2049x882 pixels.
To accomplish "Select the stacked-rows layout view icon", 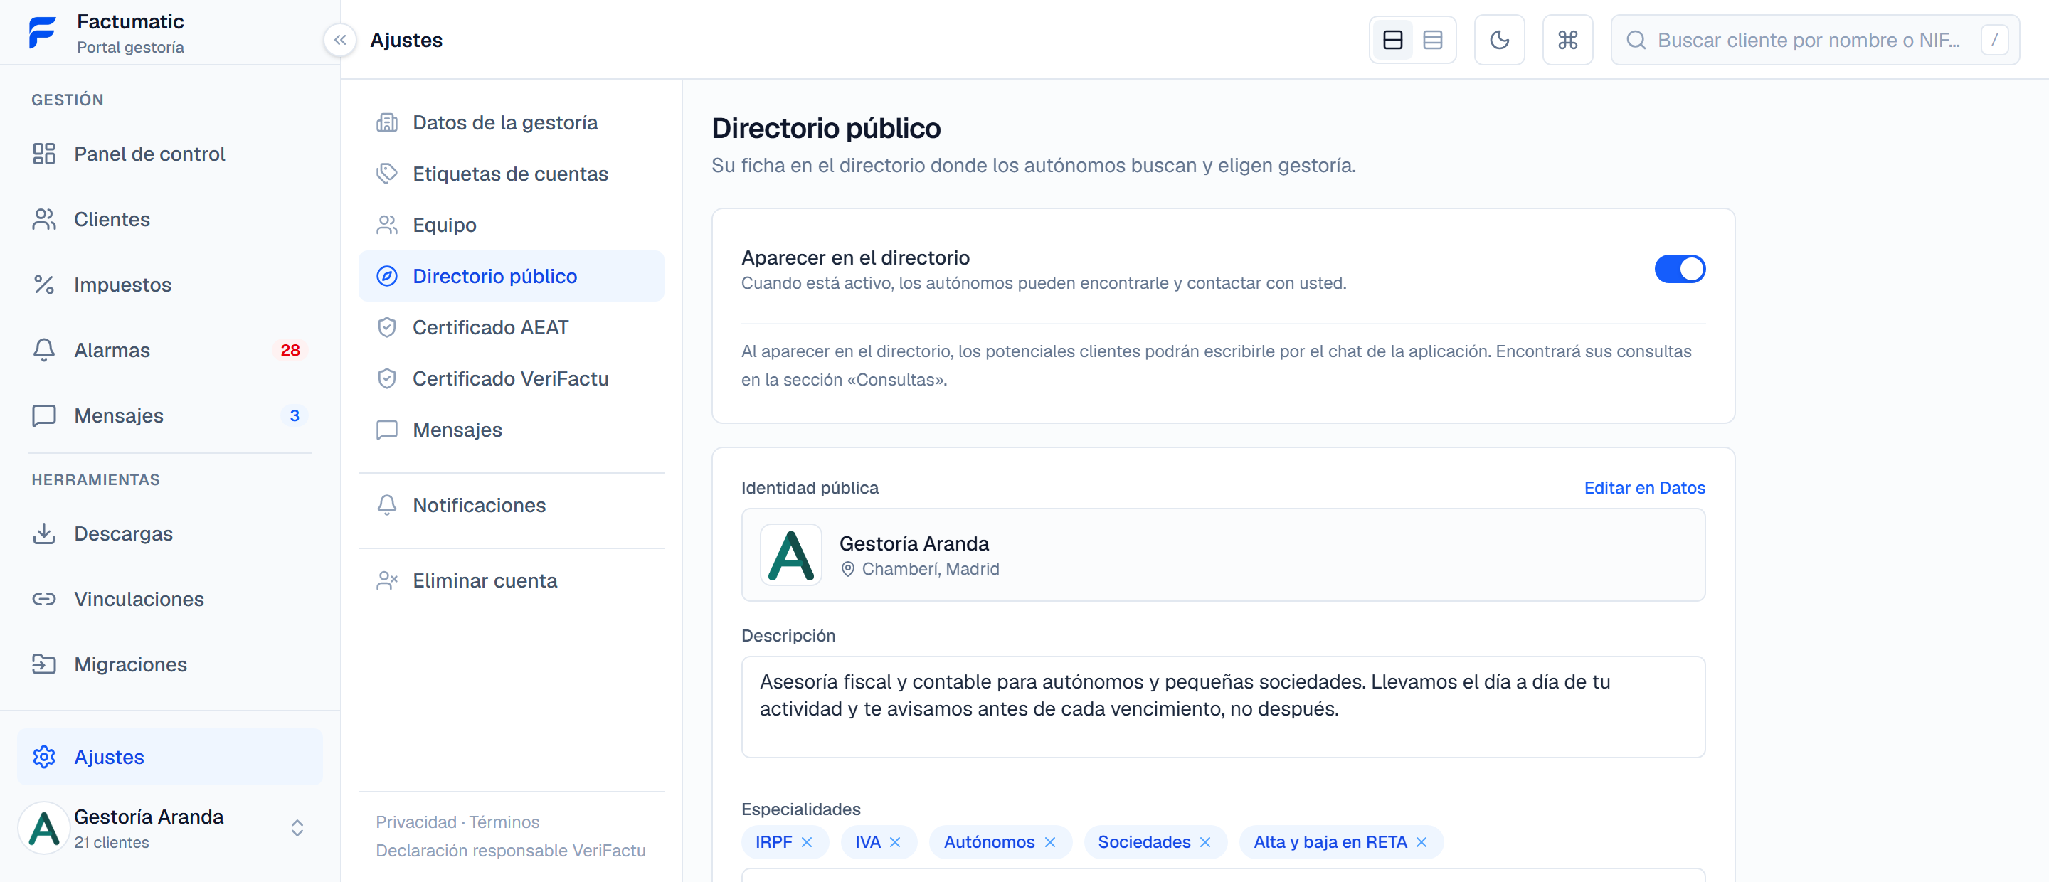I will point(1433,40).
